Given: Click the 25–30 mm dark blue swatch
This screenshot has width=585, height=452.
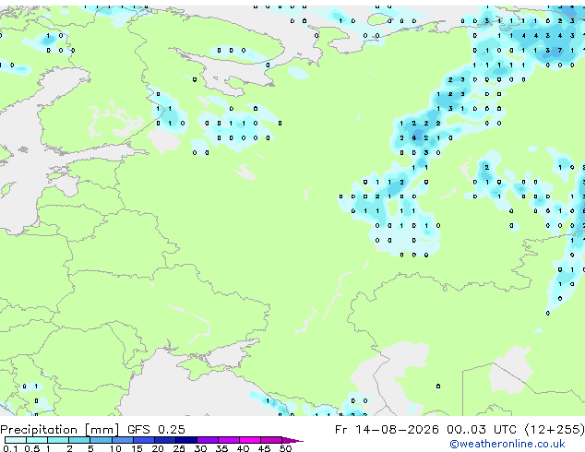Looking at the screenshot, I should 185,440.
